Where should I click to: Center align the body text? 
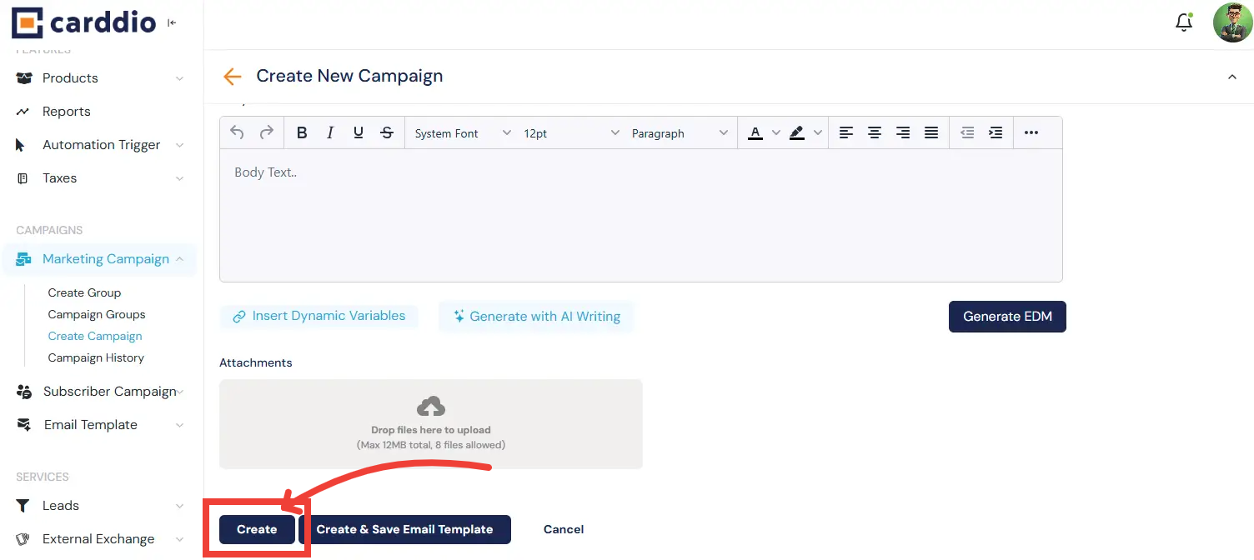[x=875, y=132]
